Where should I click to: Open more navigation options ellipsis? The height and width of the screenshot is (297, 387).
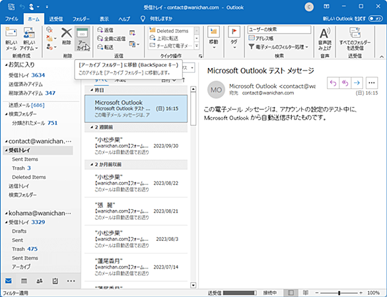point(71,280)
